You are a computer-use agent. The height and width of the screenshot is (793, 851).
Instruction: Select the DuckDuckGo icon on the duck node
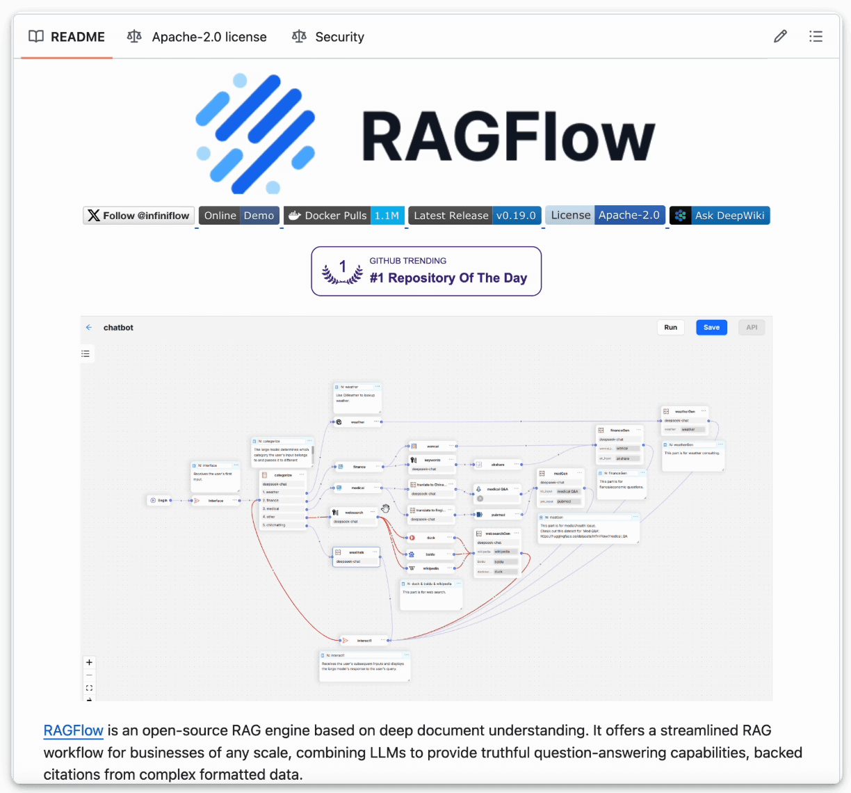(412, 538)
